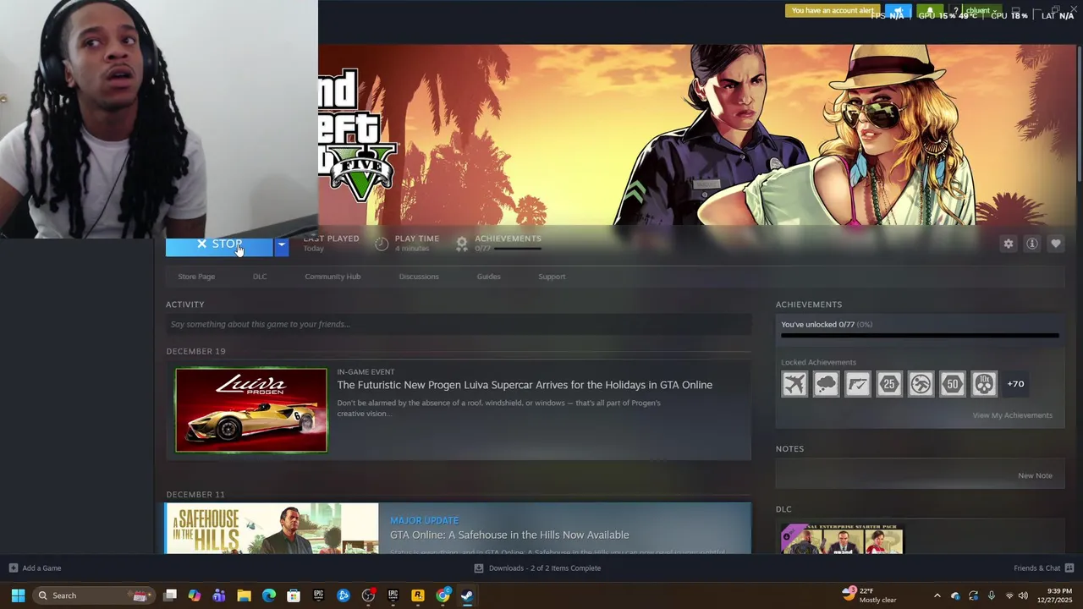Screen dimensions: 1083x609
Task: Click Add a Game at bottom left
Action: pos(35,568)
